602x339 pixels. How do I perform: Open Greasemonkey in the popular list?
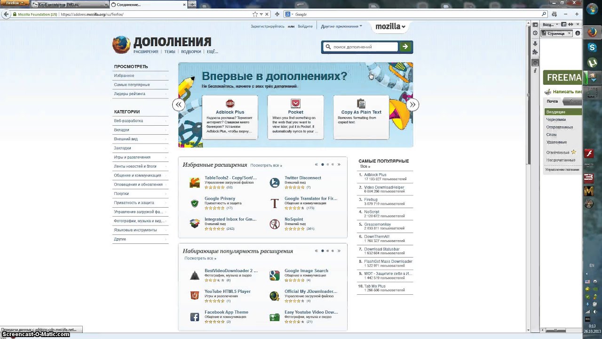pos(377,225)
